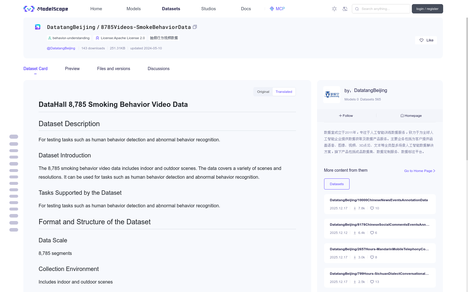Image resolution: width=468 pixels, height=292 pixels.
Task: Click the Search anything input field
Action: point(381,9)
